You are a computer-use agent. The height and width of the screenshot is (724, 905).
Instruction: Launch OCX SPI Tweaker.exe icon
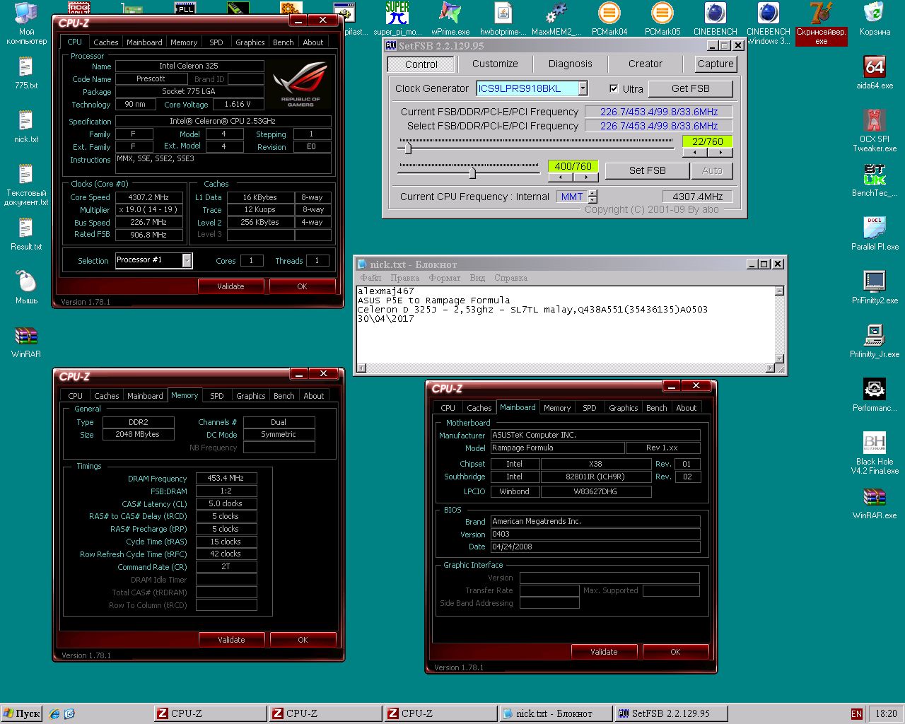click(875, 130)
